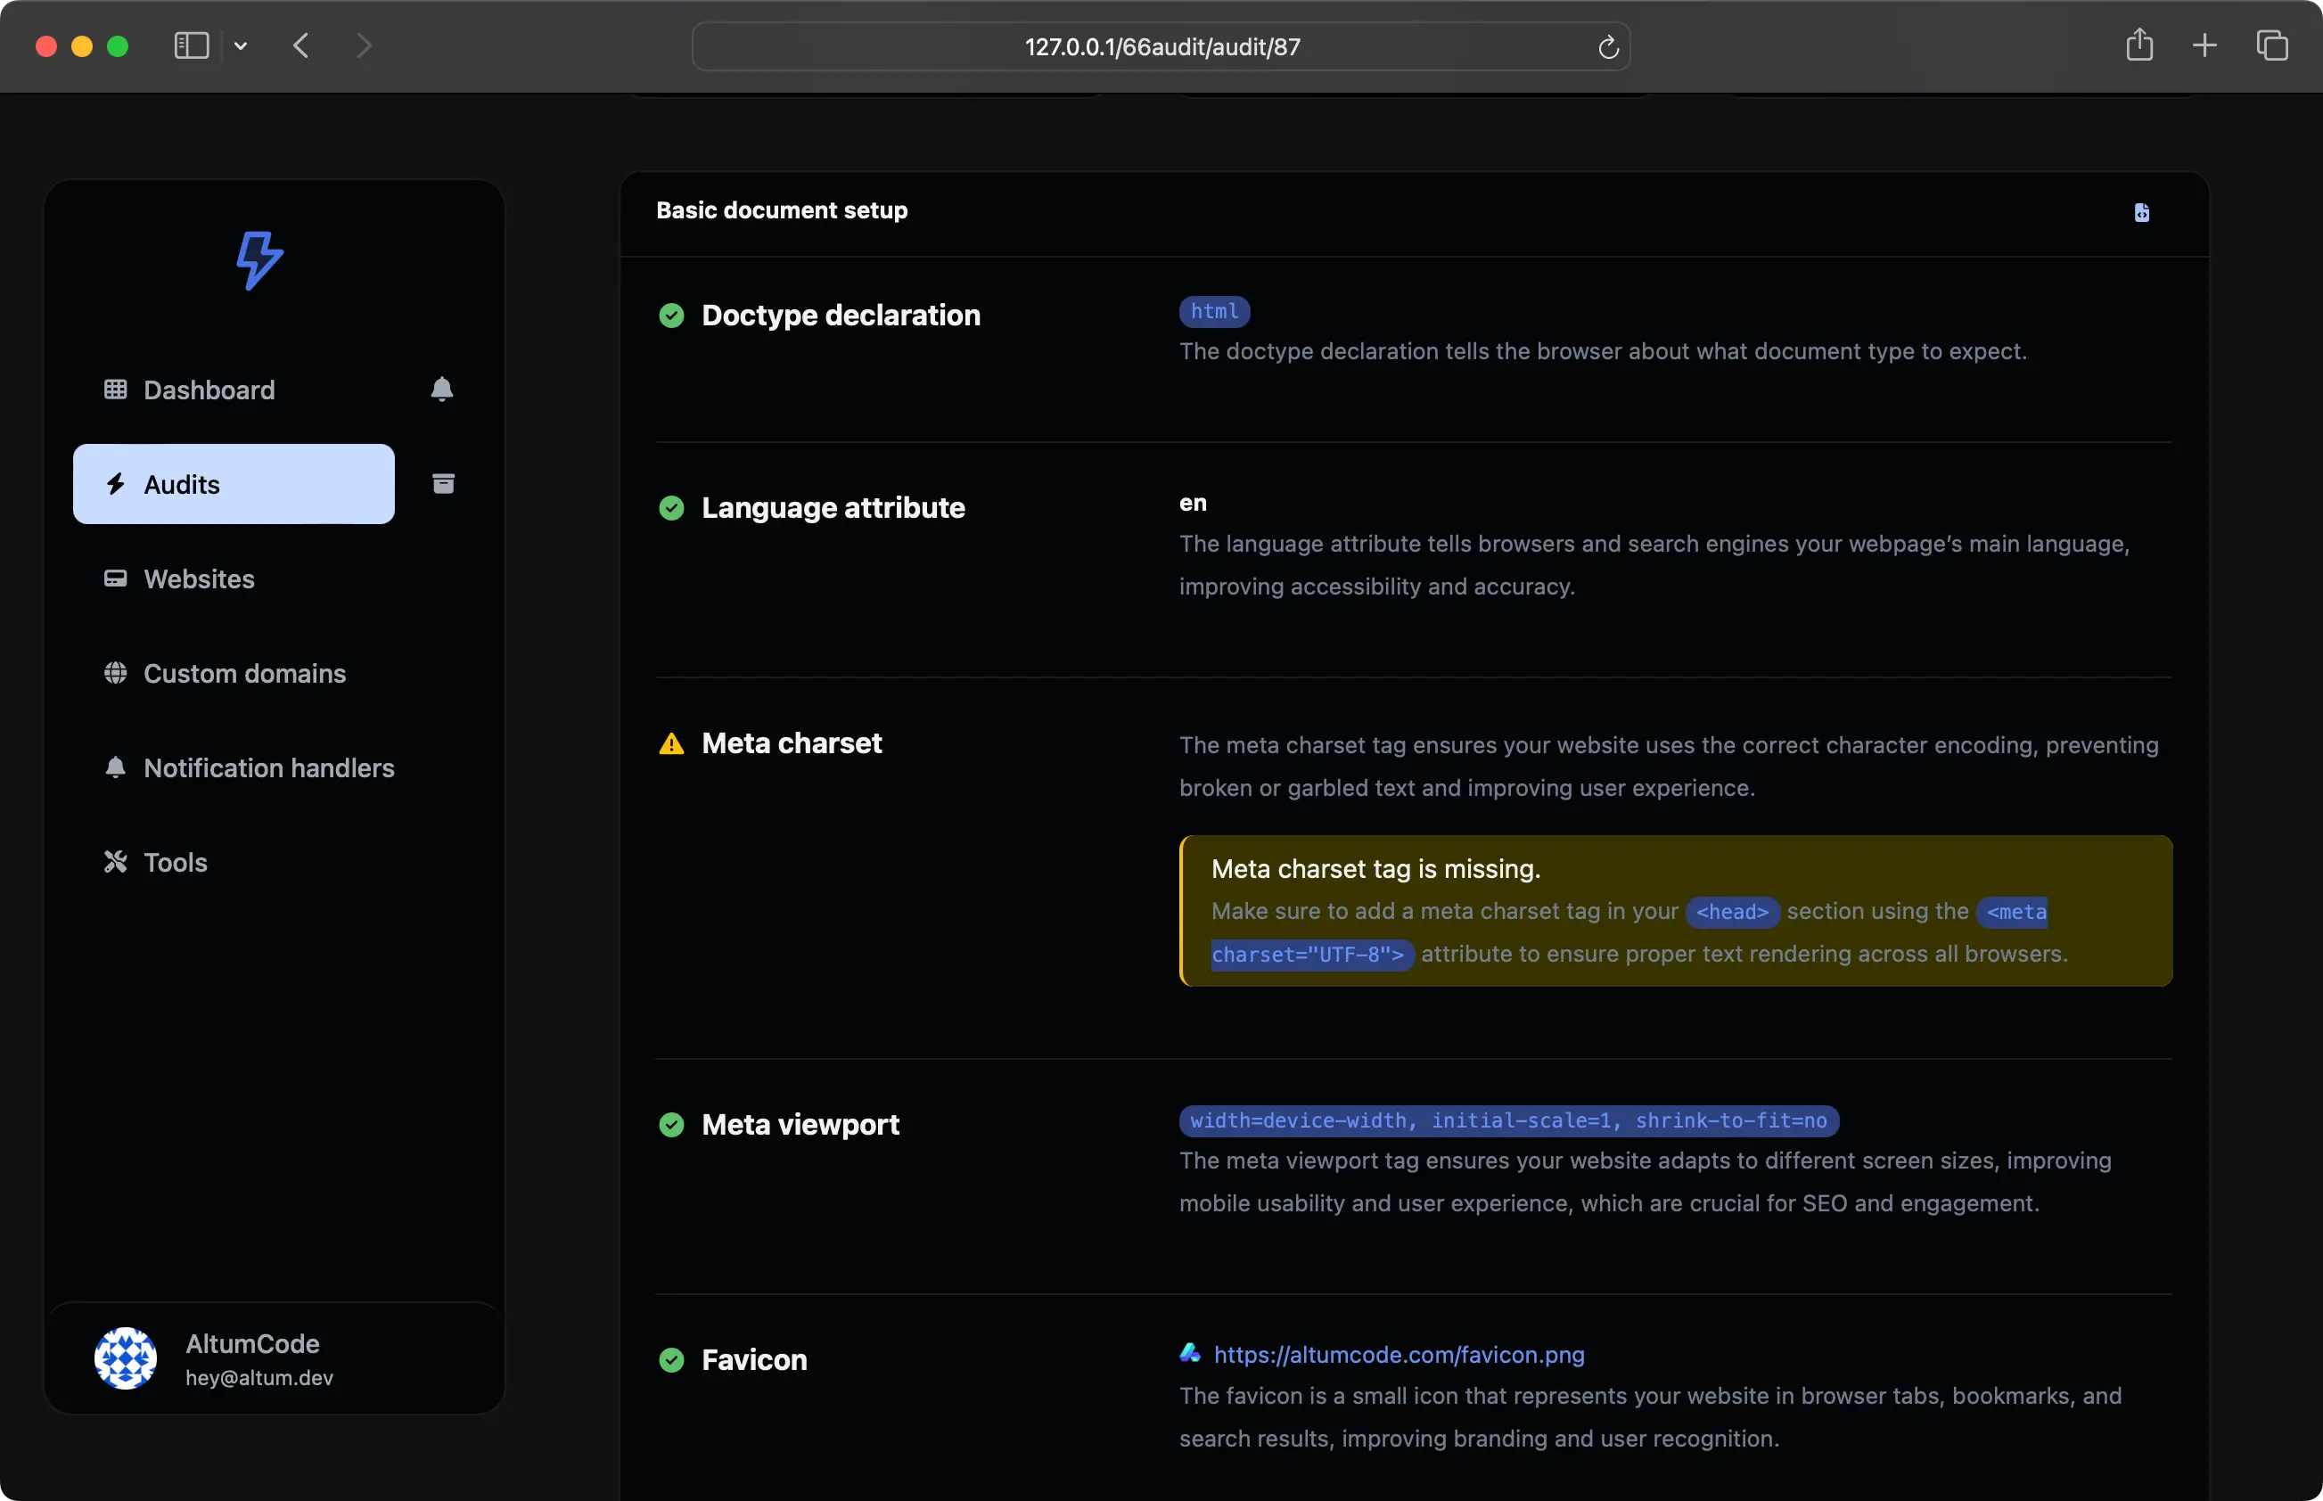Click the Safari sidebar toggle icon
The image size is (2323, 1501).
(x=191, y=45)
